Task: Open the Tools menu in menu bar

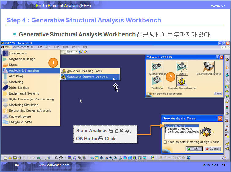Action: point(65,47)
